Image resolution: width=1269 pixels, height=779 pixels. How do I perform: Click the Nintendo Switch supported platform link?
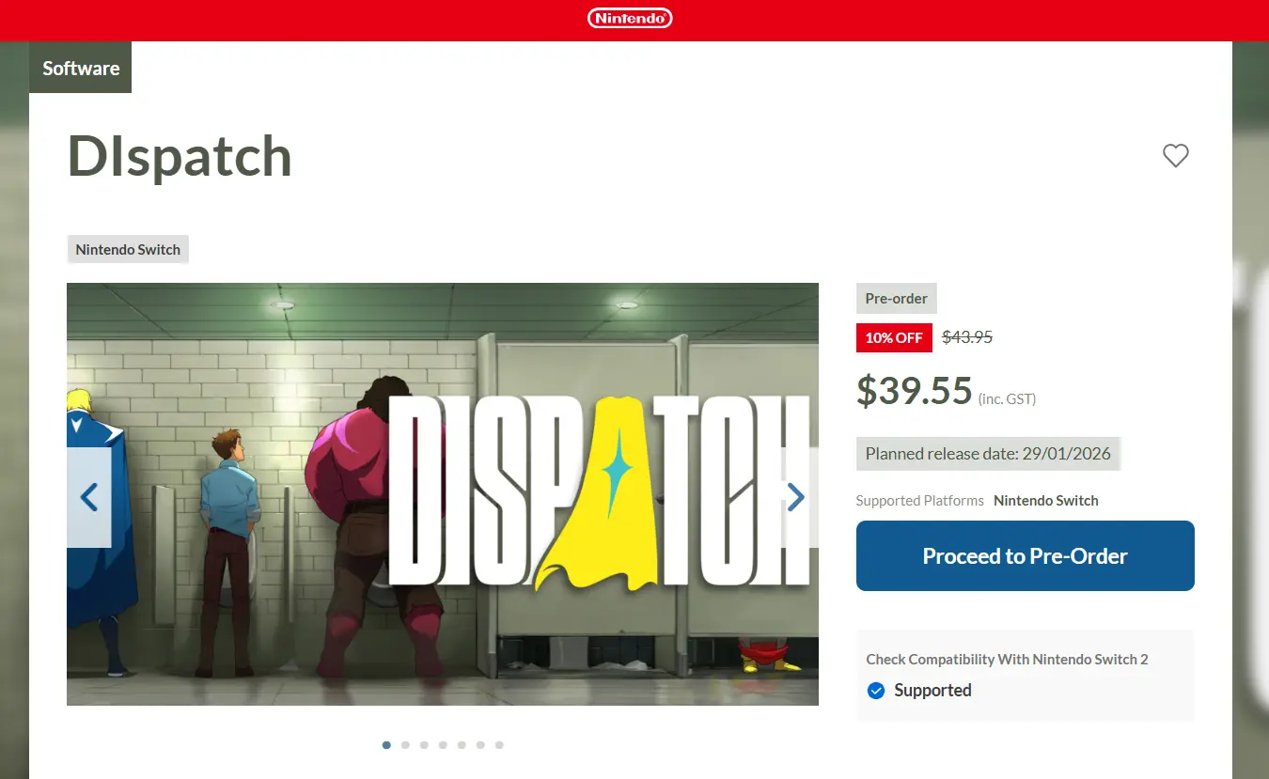coord(1046,501)
